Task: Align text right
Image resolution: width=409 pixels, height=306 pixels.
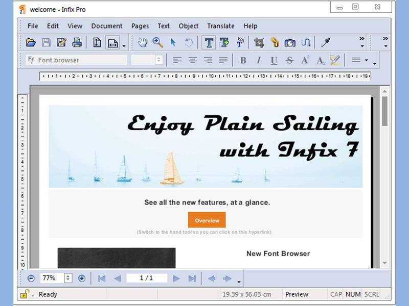Action: tap(208, 60)
